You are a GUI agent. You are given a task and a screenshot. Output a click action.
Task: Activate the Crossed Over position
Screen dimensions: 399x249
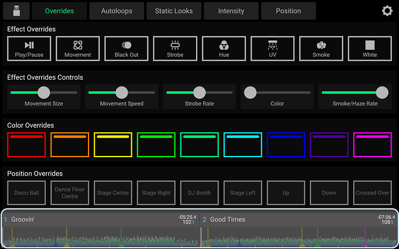coord(372,193)
